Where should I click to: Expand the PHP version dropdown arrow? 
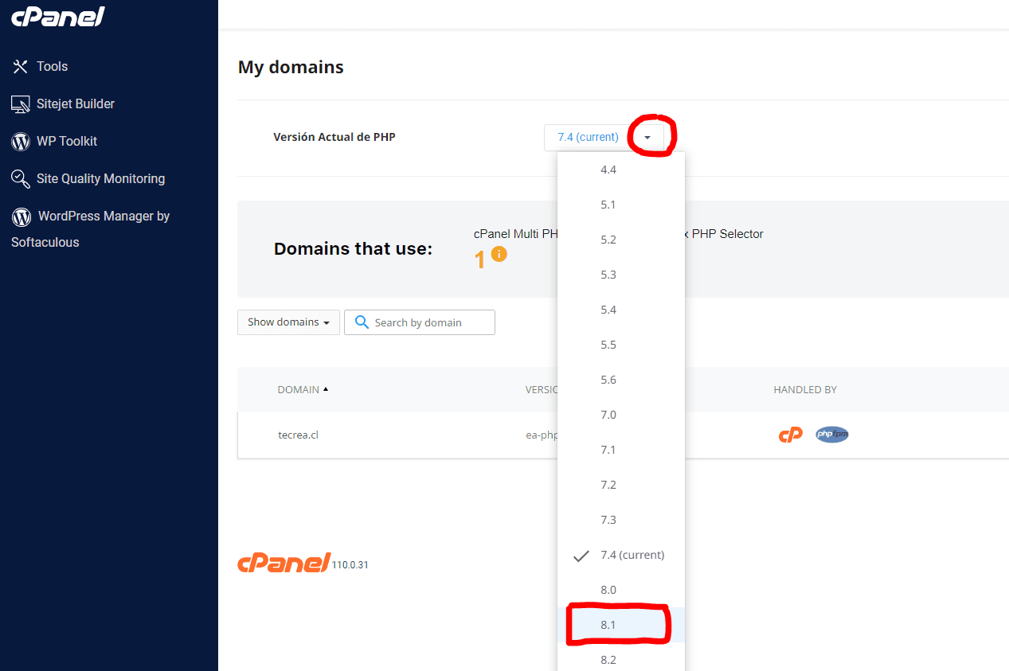point(647,138)
